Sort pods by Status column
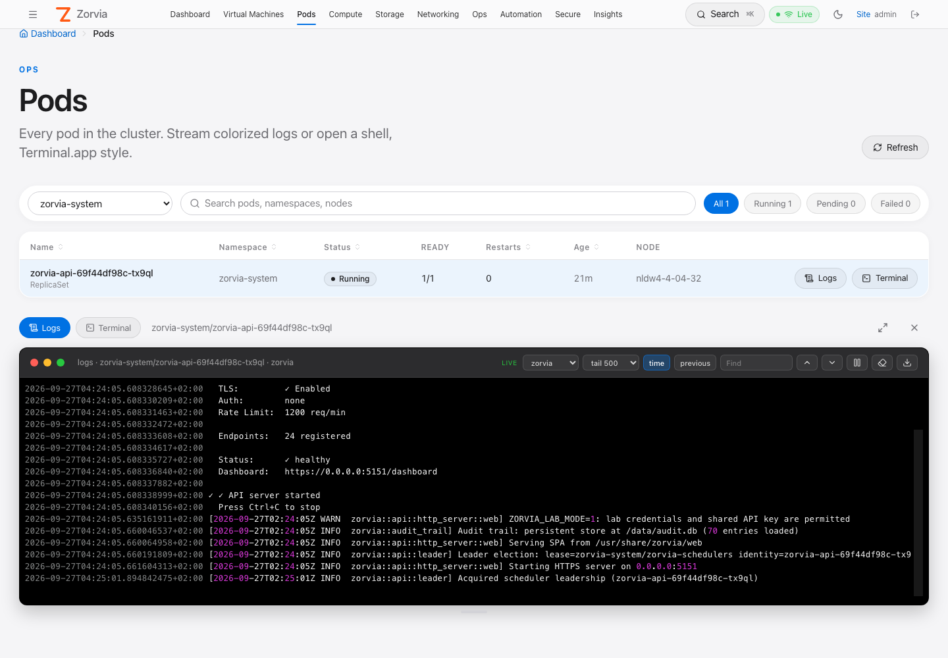948x658 pixels. pyautogui.click(x=342, y=247)
